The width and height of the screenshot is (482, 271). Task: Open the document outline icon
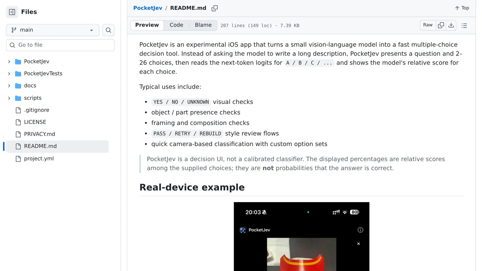point(464,26)
